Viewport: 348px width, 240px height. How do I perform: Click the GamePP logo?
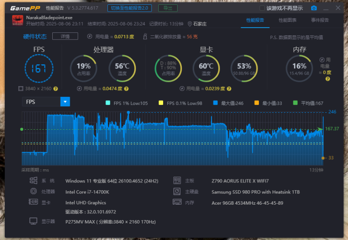pyautogui.click(x=25, y=8)
